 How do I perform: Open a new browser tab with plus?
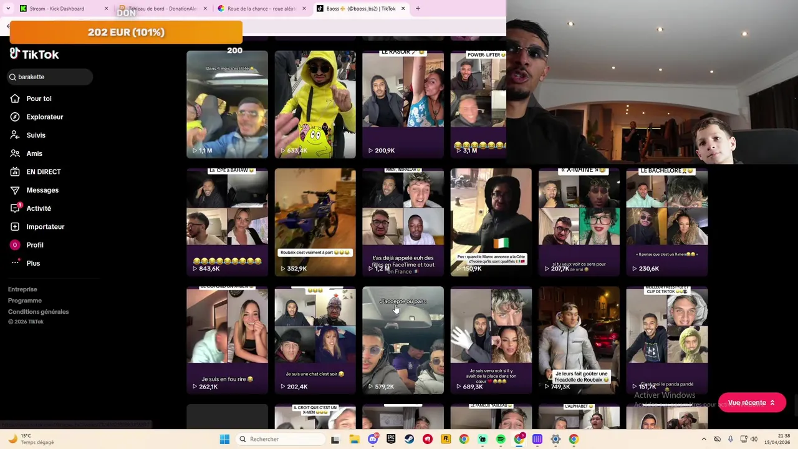(418, 9)
